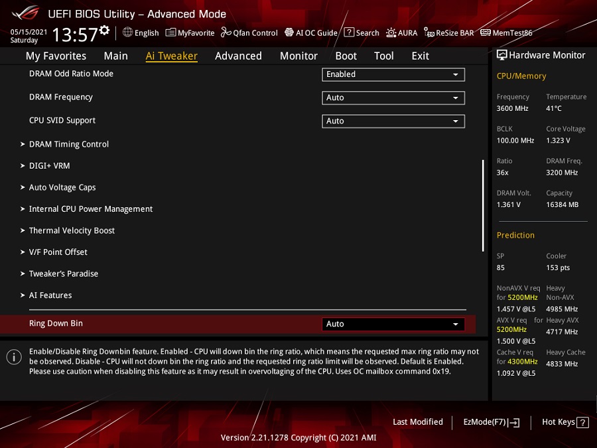
Task: Show the Hot Keys label
Action: [x=559, y=422]
